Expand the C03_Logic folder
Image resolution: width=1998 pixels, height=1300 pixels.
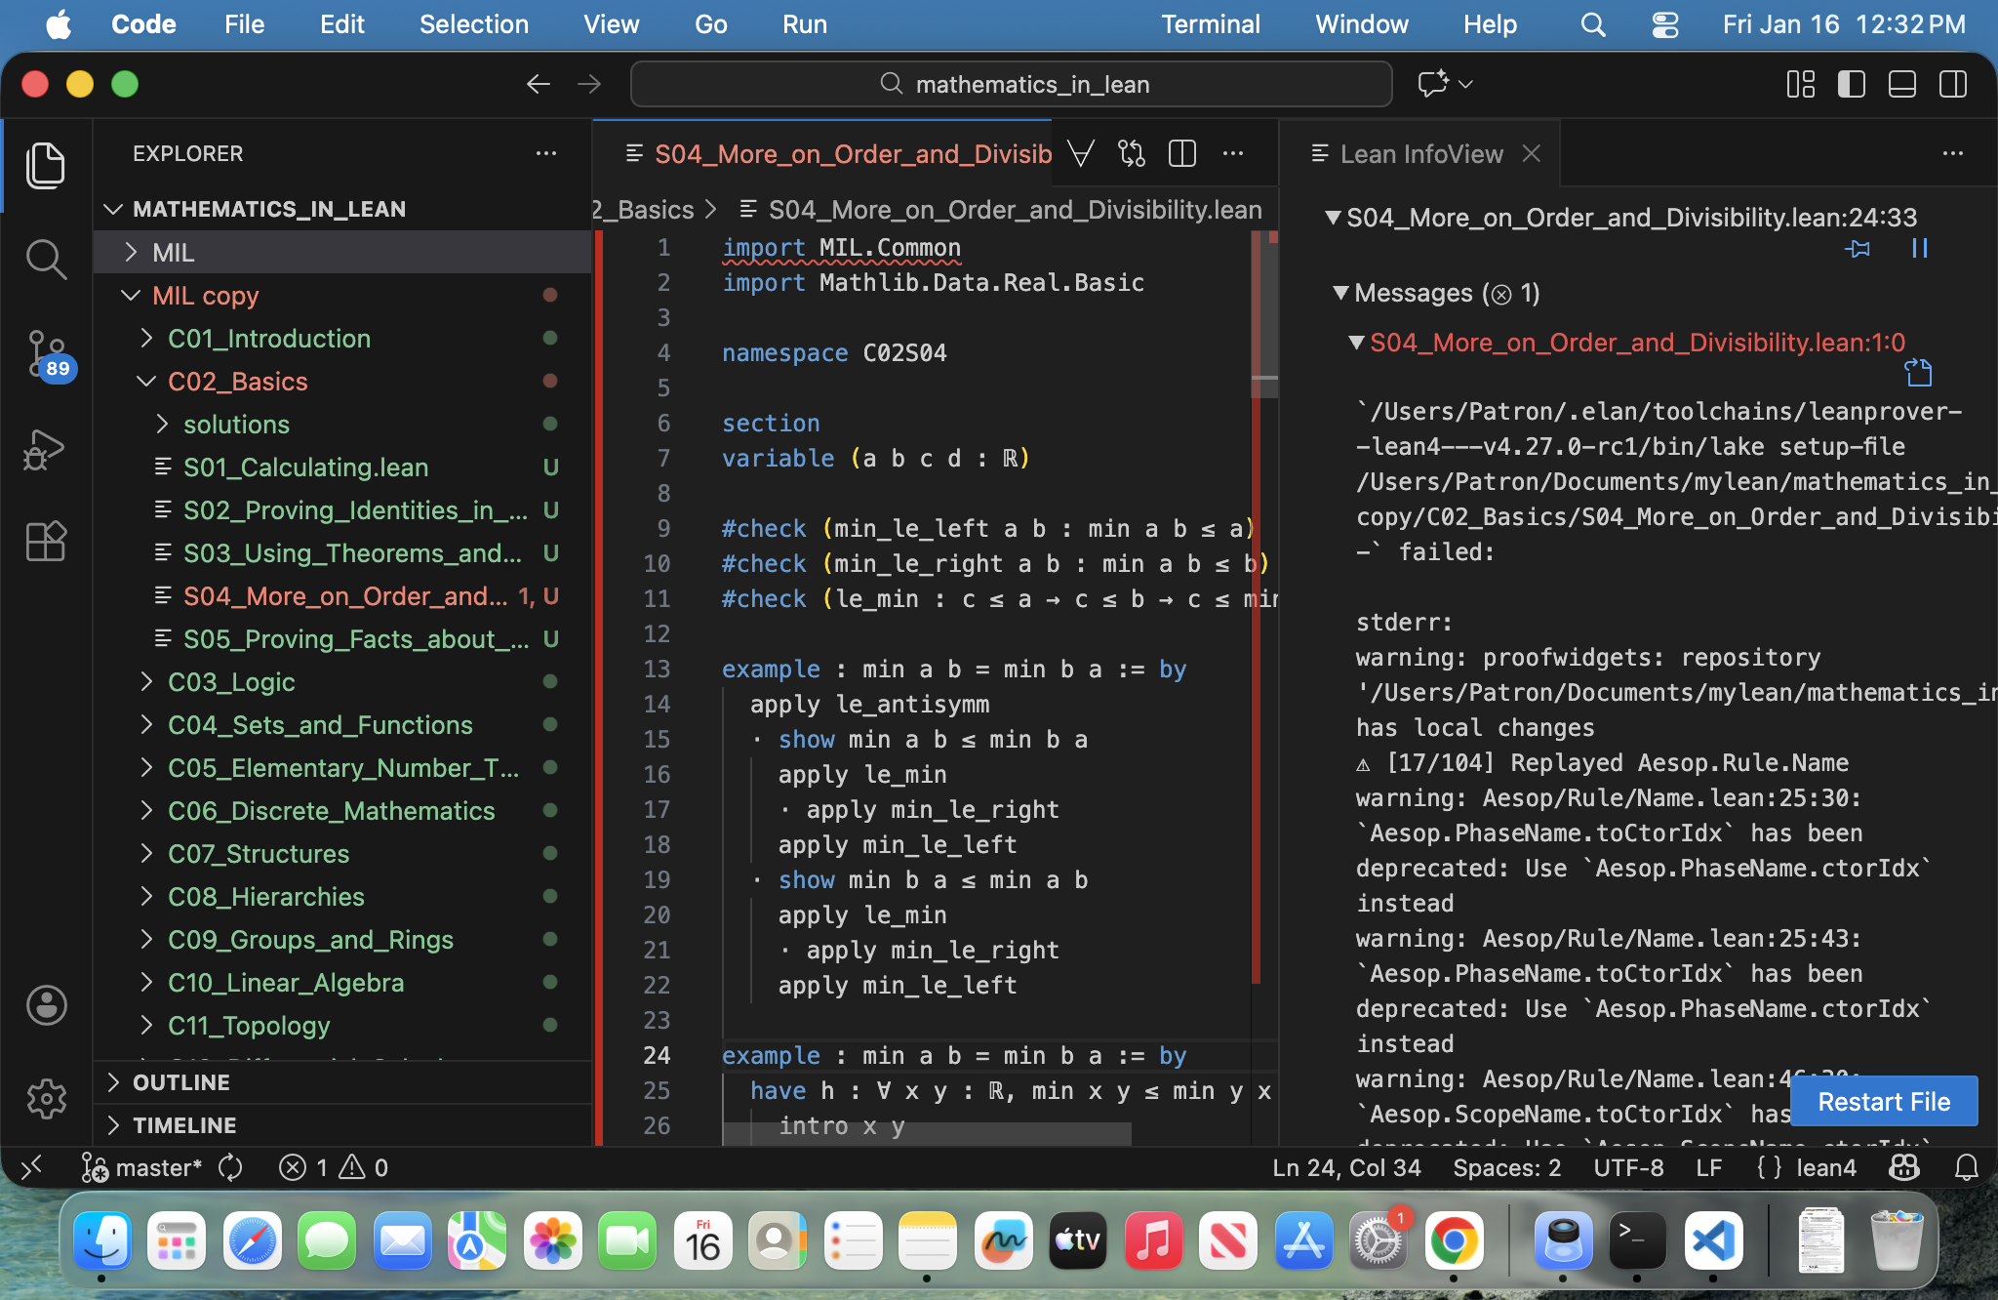click(231, 682)
